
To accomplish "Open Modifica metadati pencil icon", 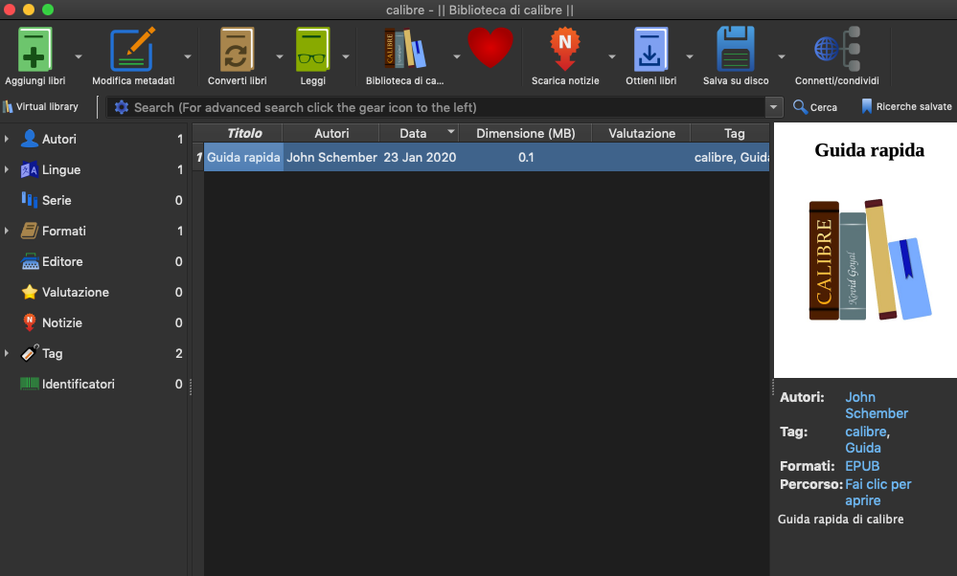I will click(x=132, y=50).
